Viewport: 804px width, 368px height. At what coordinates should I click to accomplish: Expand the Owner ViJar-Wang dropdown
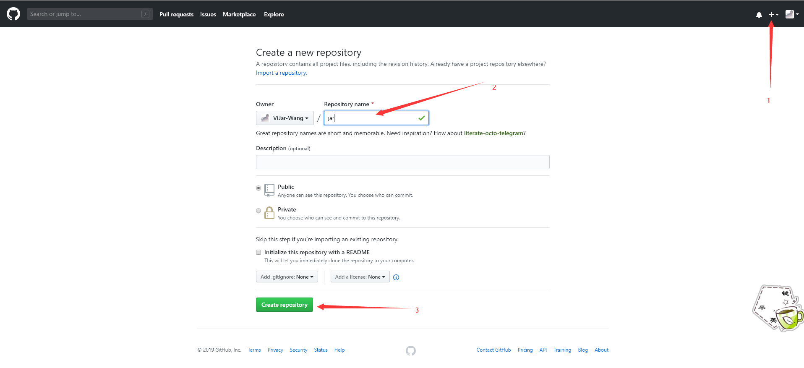tap(285, 118)
